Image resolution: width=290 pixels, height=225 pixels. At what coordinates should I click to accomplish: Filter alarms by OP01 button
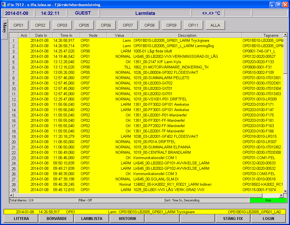(x=19, y=25)
